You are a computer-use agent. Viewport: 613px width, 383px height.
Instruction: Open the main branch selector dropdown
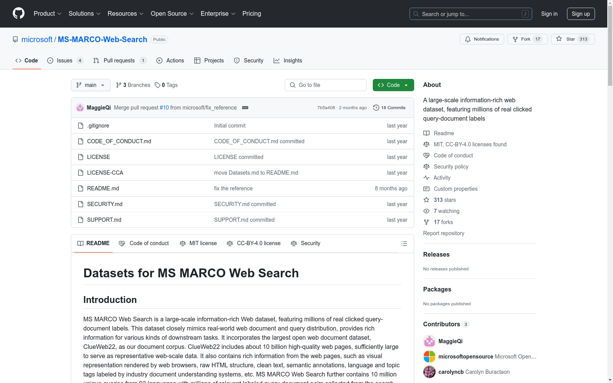point(91,85)
